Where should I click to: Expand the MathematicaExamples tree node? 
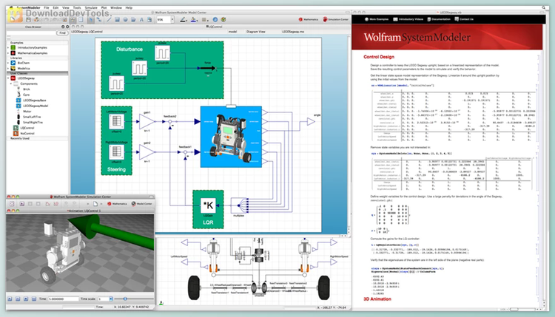pyautogui.click(x=8, y=53)
